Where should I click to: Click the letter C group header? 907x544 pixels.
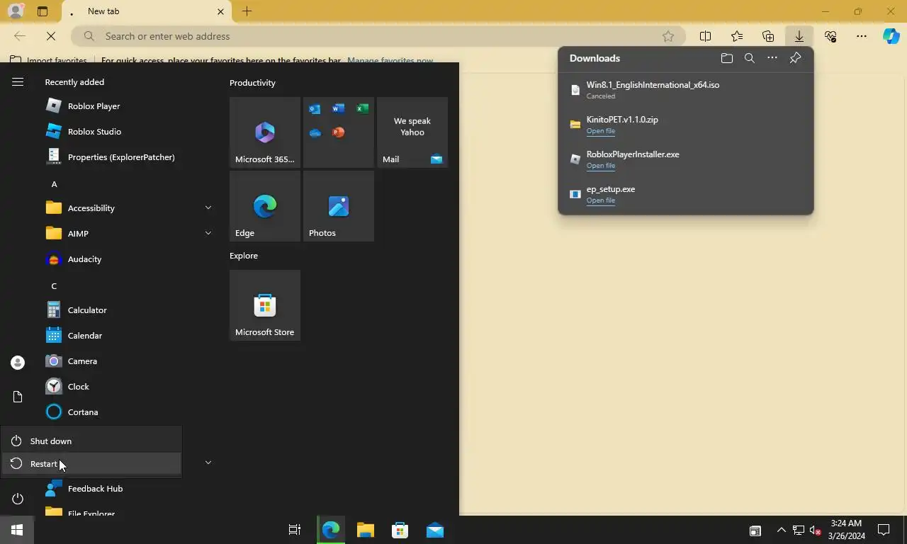click(54, 286)
